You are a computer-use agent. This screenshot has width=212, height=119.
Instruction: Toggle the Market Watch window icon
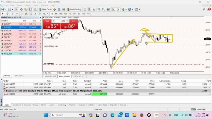pyautogui.click(x=17, y=9)
